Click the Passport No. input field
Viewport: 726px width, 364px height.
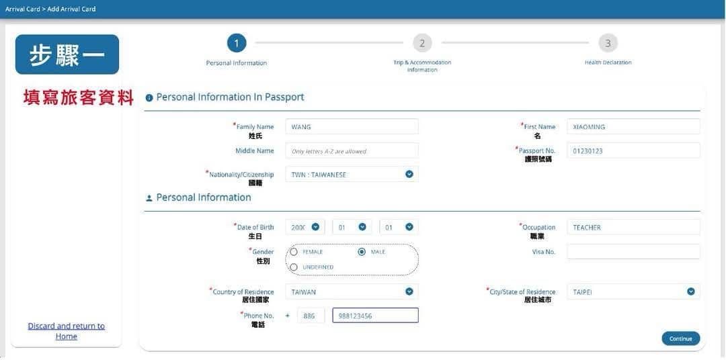click(x=633, y=151)
